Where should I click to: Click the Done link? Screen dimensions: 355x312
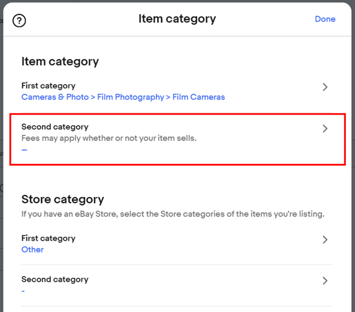coord(325,19)
